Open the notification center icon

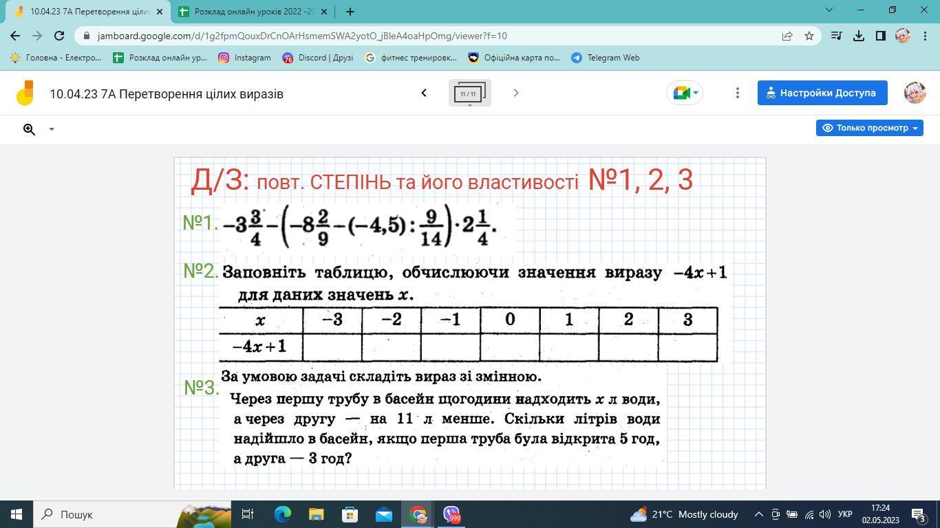click(918, 514)
